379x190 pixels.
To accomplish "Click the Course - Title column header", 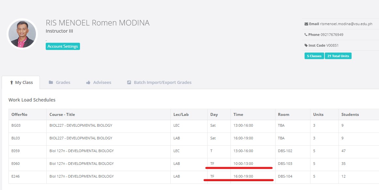I will click(62, 115).
